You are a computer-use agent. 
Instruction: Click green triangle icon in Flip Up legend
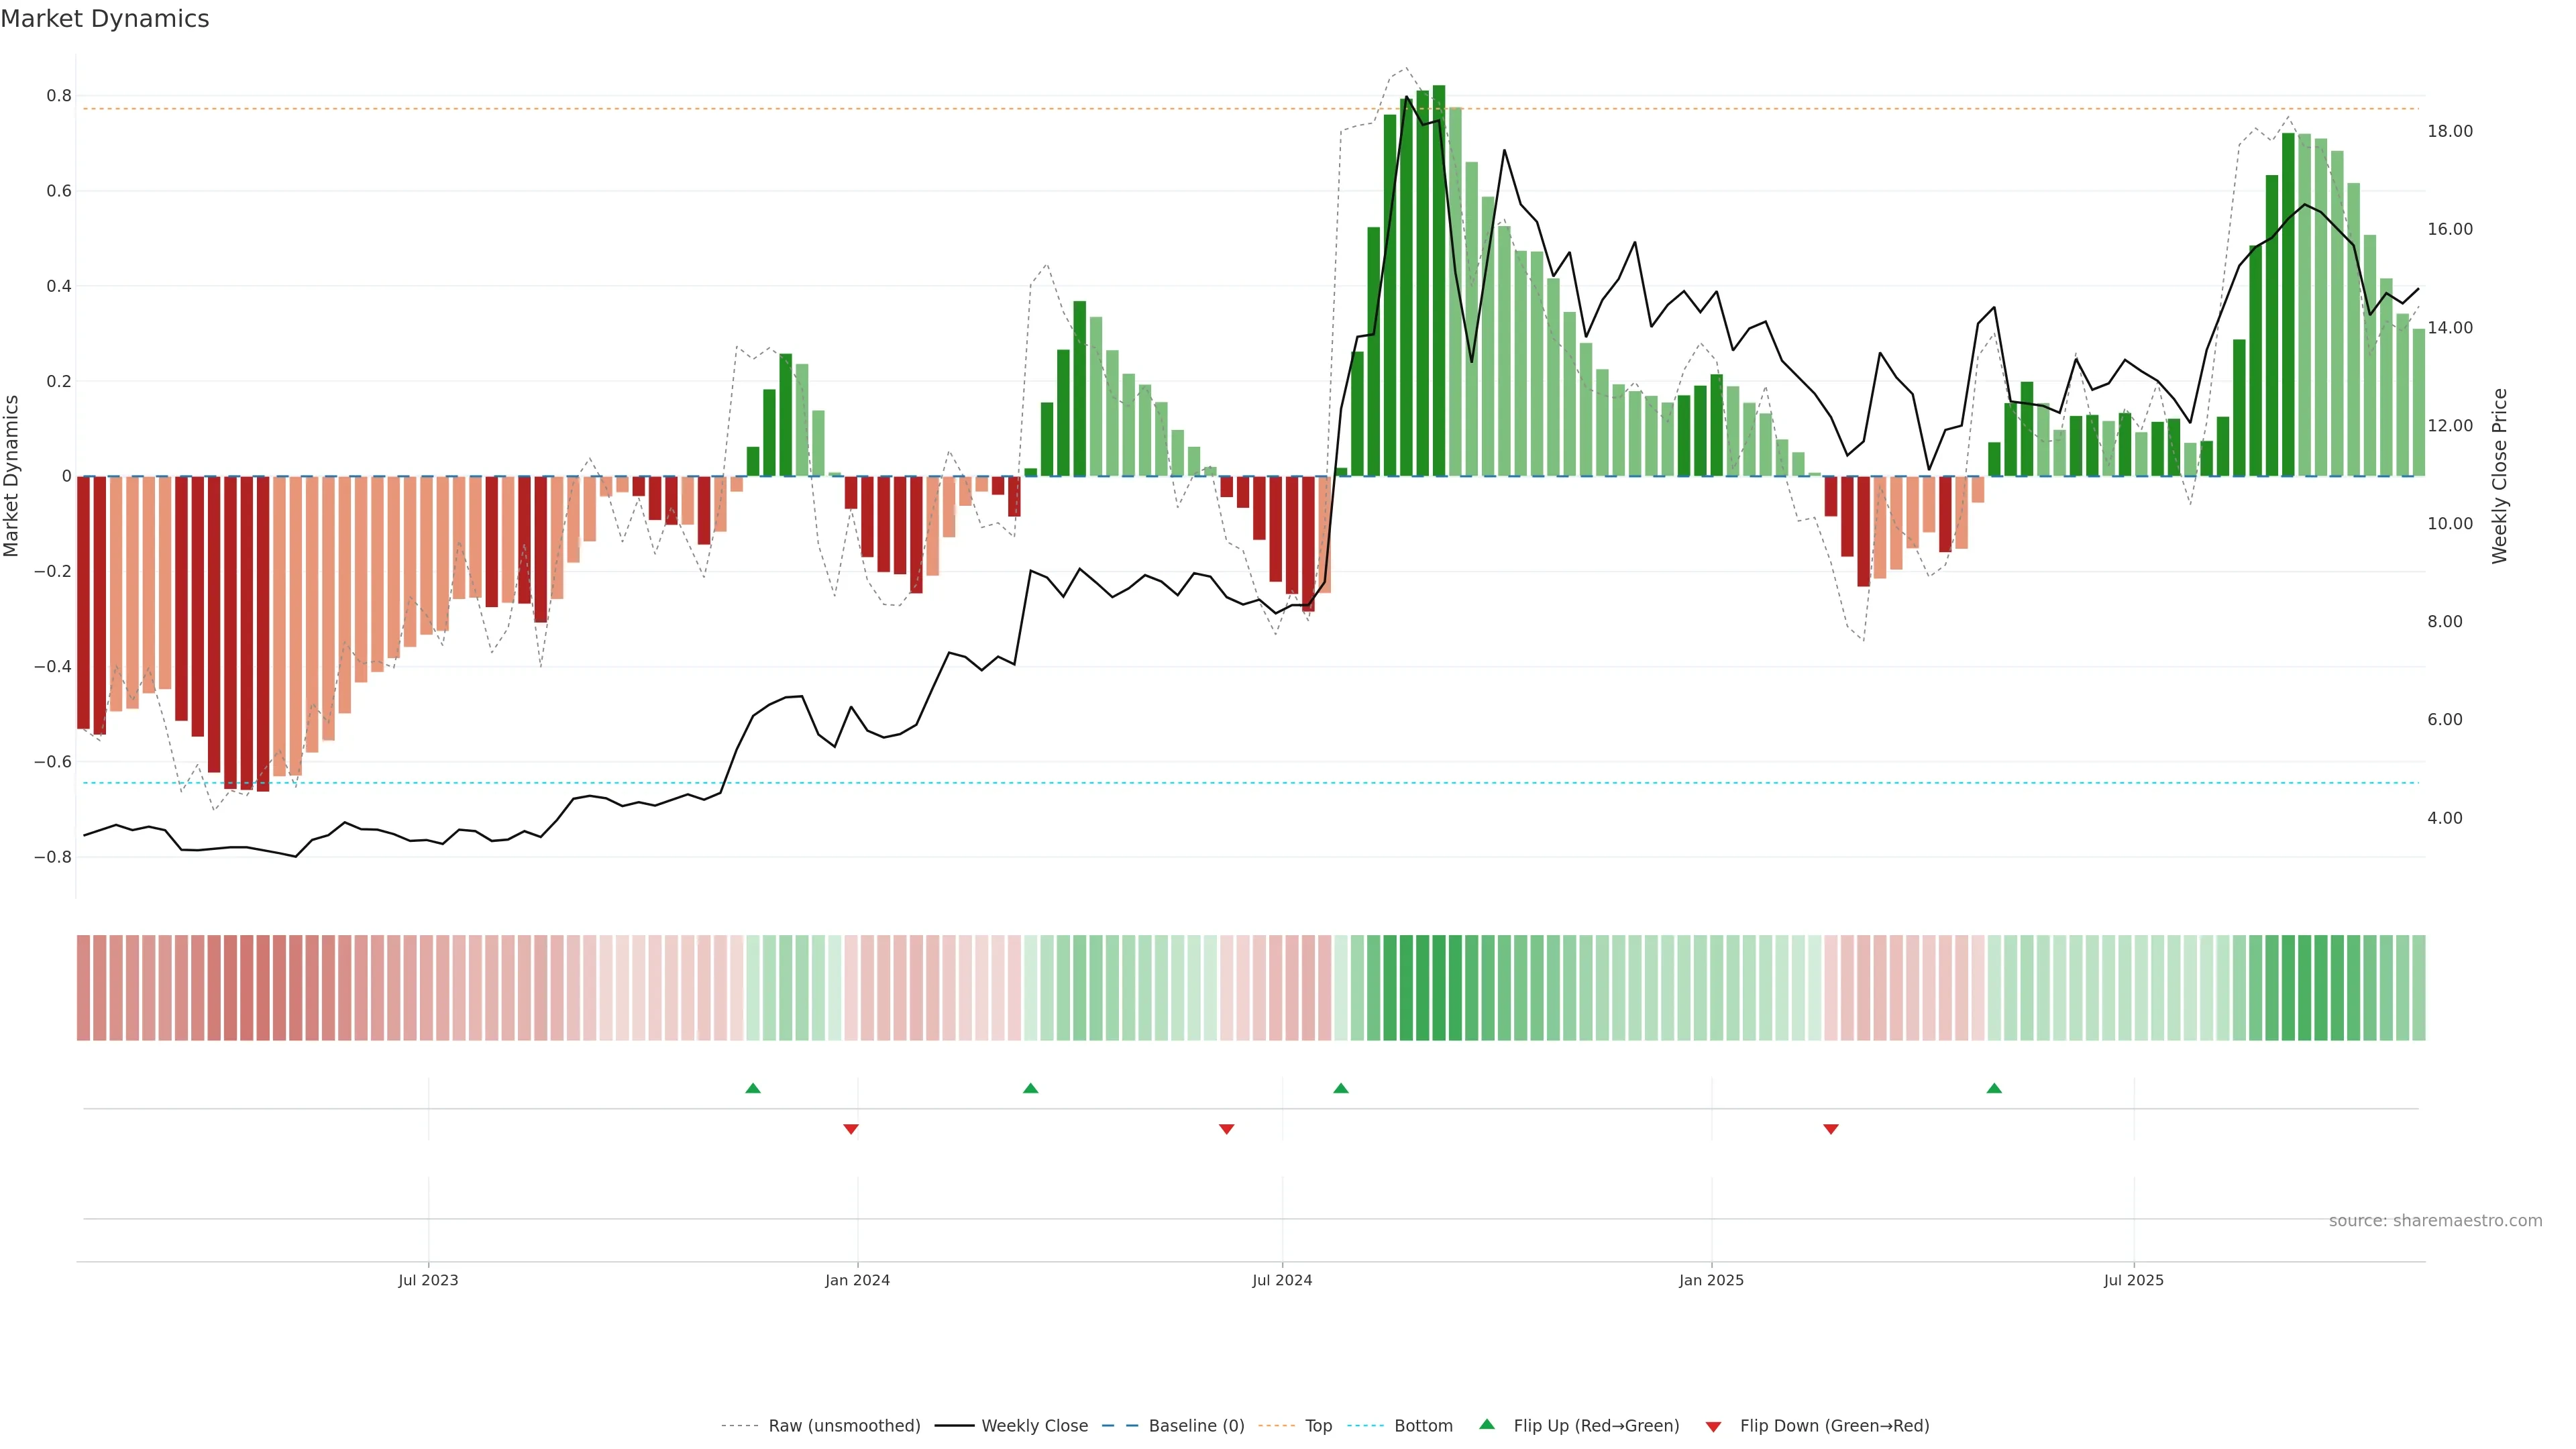1487,1424
